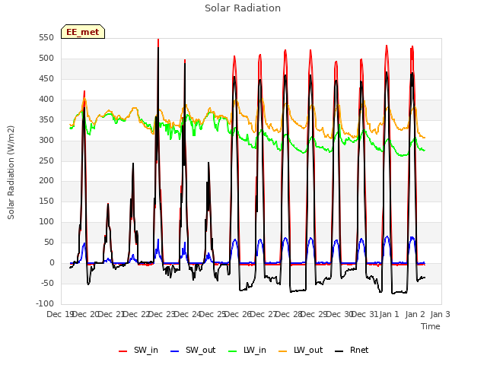This screenshot has height=365, width=487.
Task: Click the red SW_in legend swatch
Action: pos(123,351)
